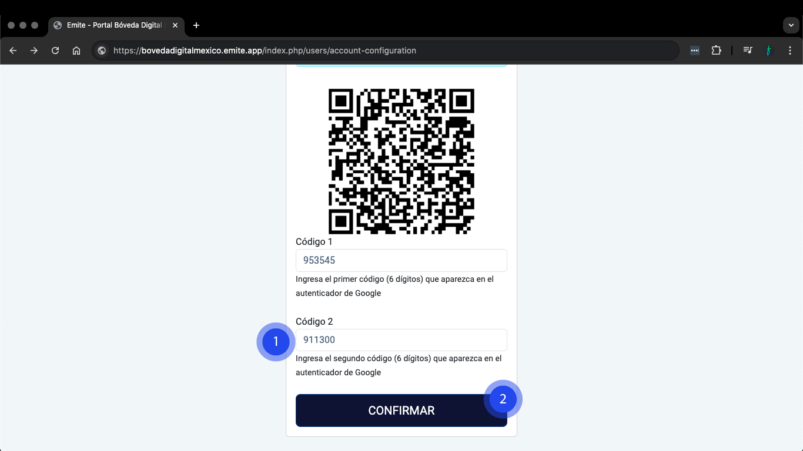Image resolution: width=803 pixels, height=451 pixels.
Task: Click the QR code image
Action: pos(401,161)
